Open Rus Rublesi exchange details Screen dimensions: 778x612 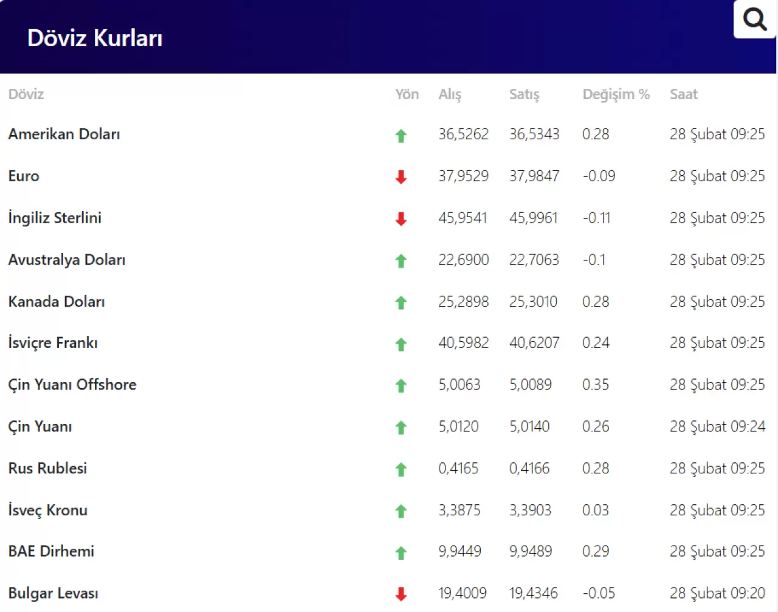(47, 468)
